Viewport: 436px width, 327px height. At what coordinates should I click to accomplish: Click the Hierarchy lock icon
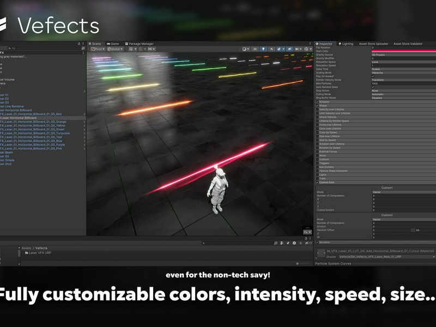click(78, 44)
